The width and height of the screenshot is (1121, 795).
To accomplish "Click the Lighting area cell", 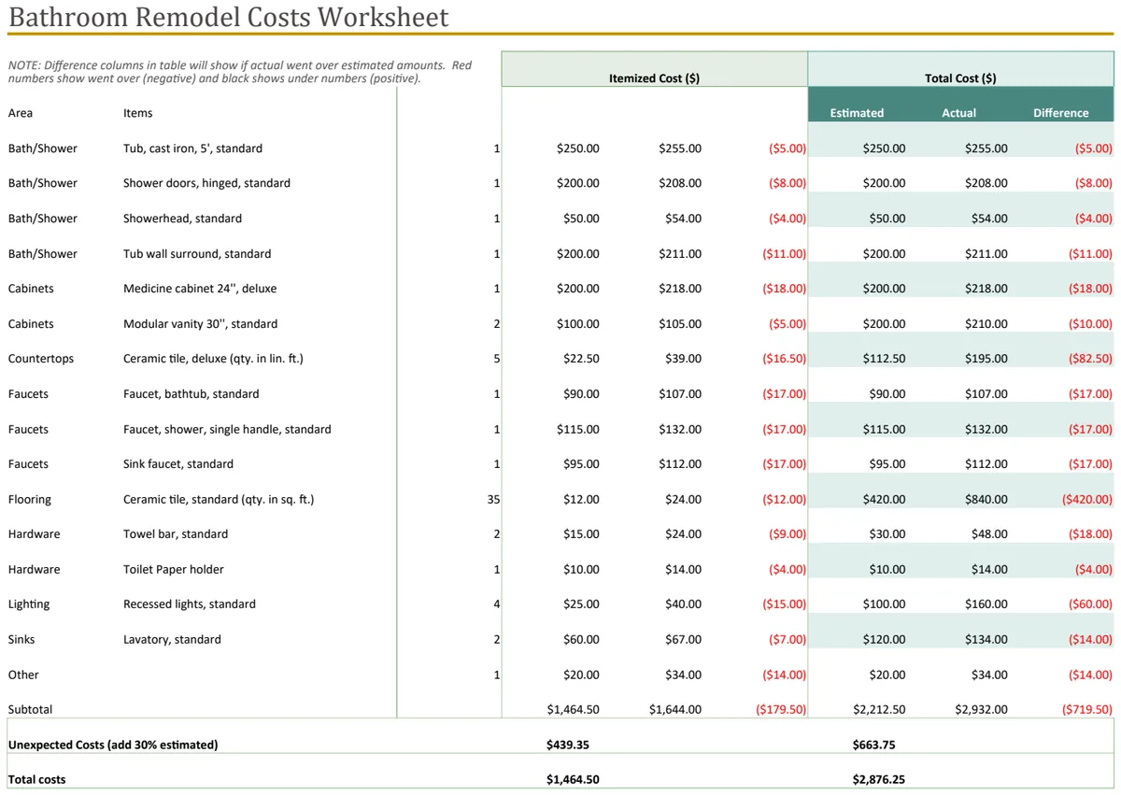I will click(29, 604).
